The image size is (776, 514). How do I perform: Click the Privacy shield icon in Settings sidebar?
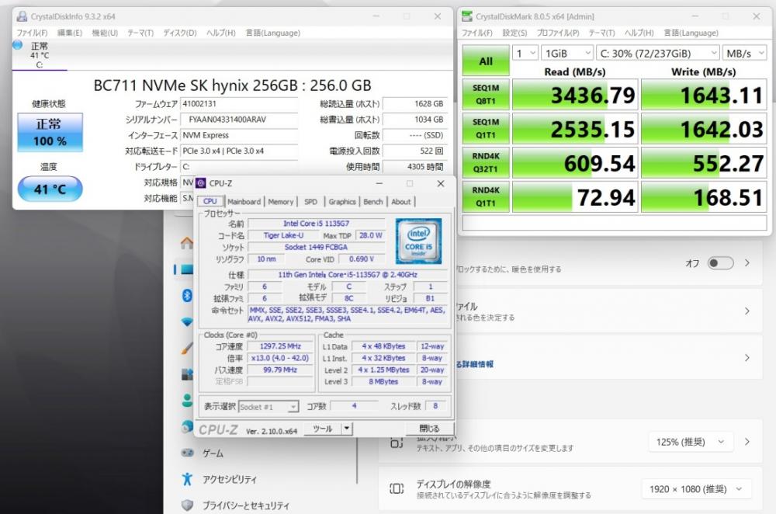(187, 505)
